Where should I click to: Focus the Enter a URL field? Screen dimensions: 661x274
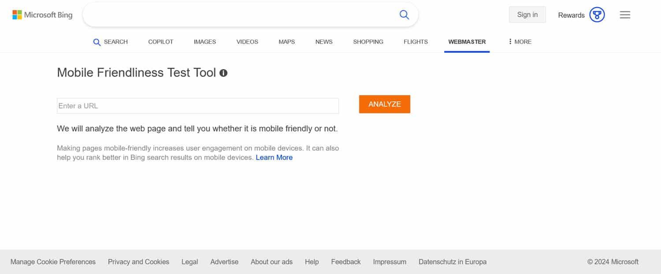point(197,106)
